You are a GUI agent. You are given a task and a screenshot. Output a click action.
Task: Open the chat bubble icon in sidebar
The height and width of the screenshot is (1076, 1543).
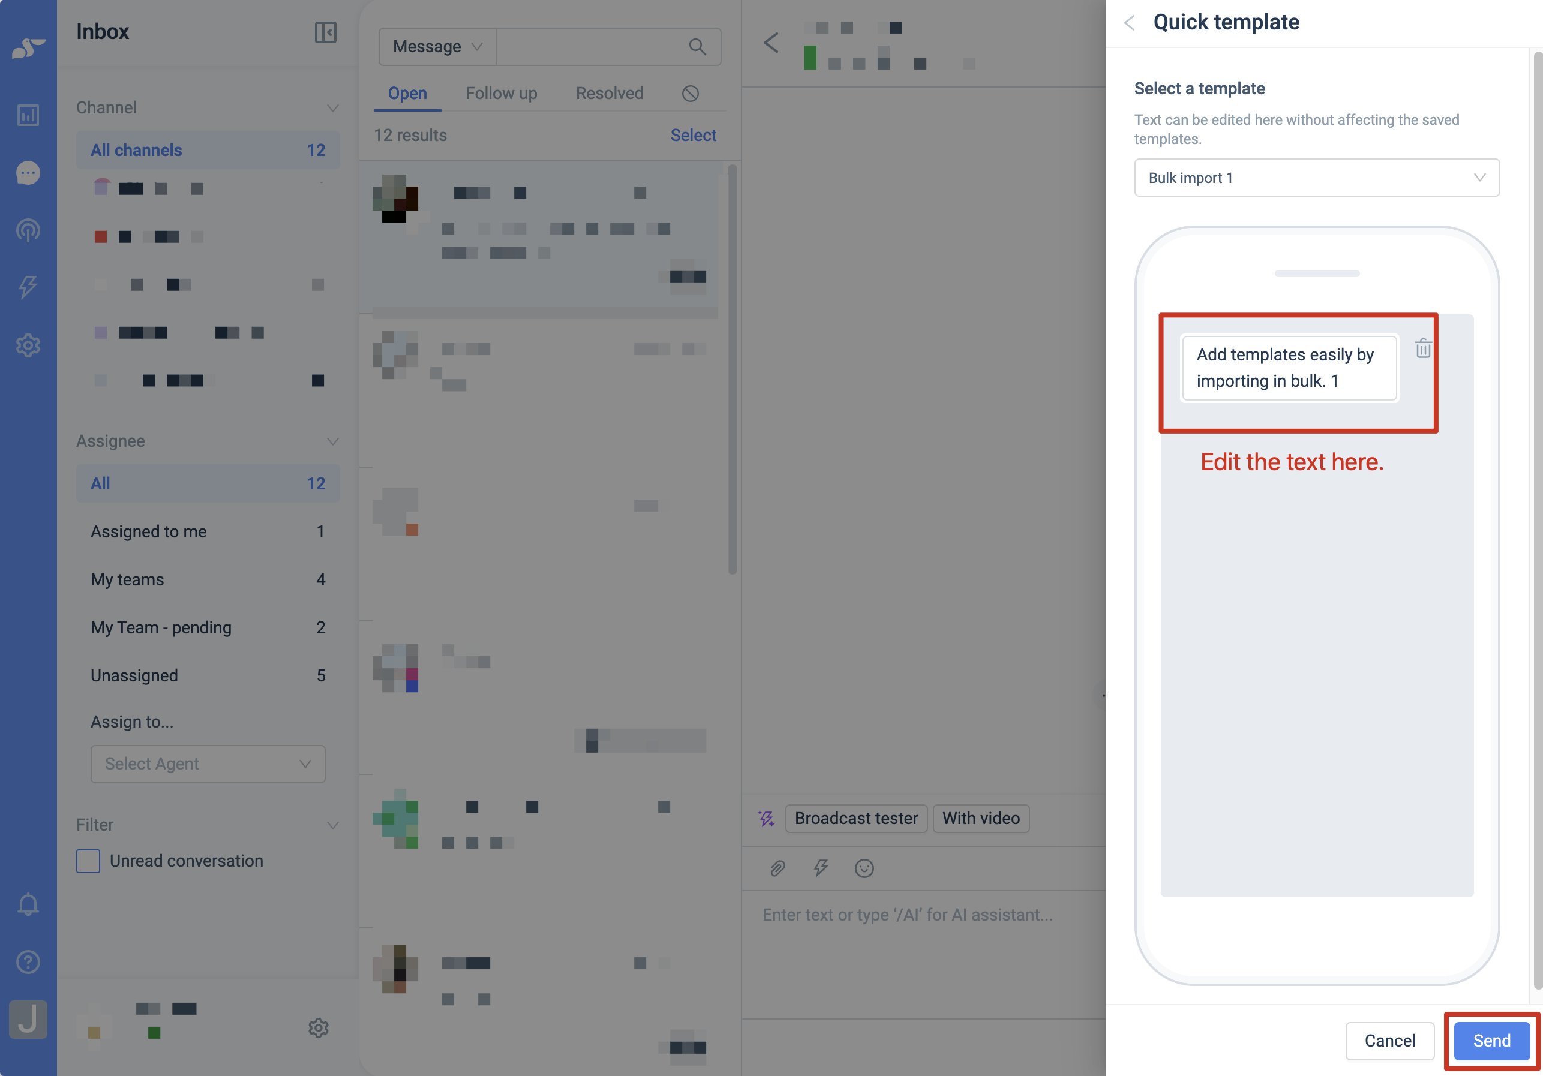28,173
